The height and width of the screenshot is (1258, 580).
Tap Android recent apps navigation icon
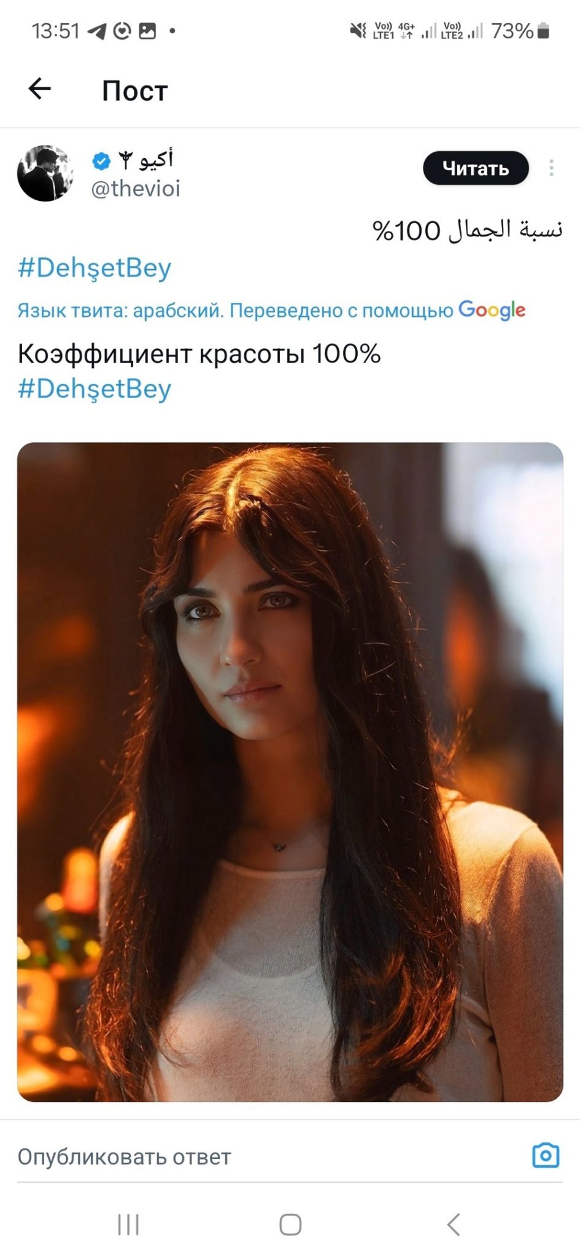point(128,1224)
